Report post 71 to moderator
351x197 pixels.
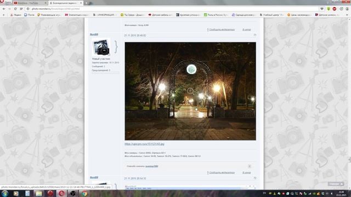pyautogui.click(x=222, y=173)
